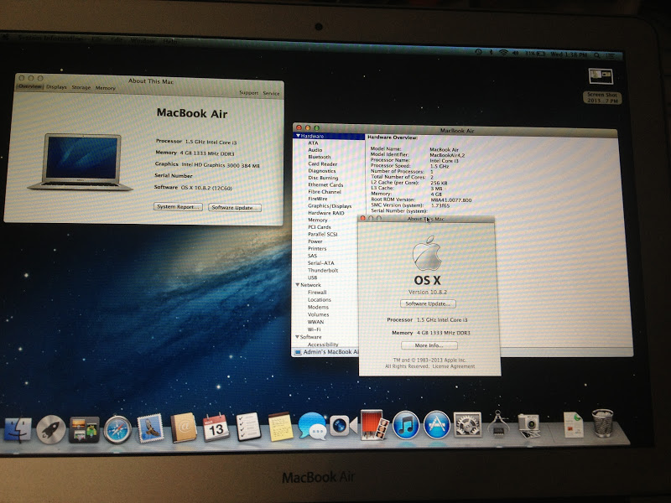Select Memory in System Information sidebar
671x503 pixels.
(x=318, y=220)
